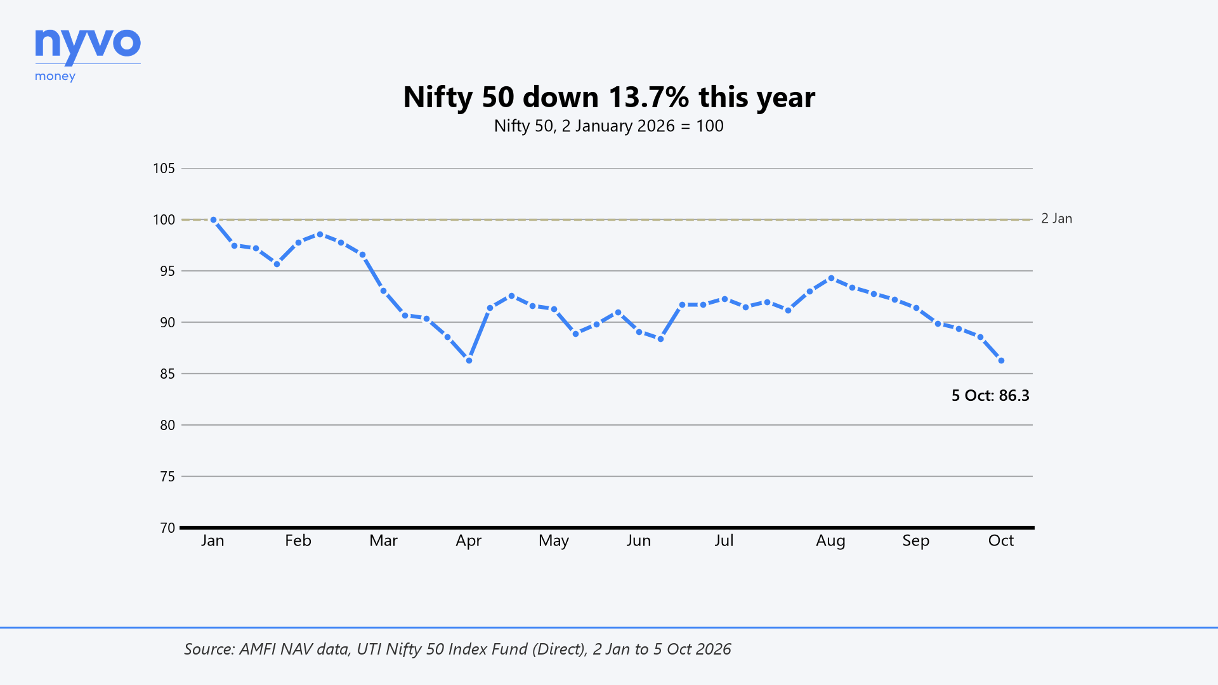The width and height of the screenshot is (1218, 685).
Task: Click the April low data point
Action: coord(469,361)
